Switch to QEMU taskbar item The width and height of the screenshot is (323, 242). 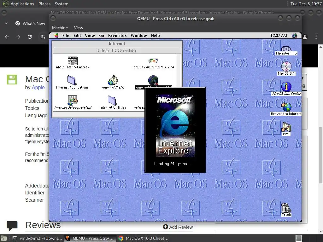click(x=90, y=238)
